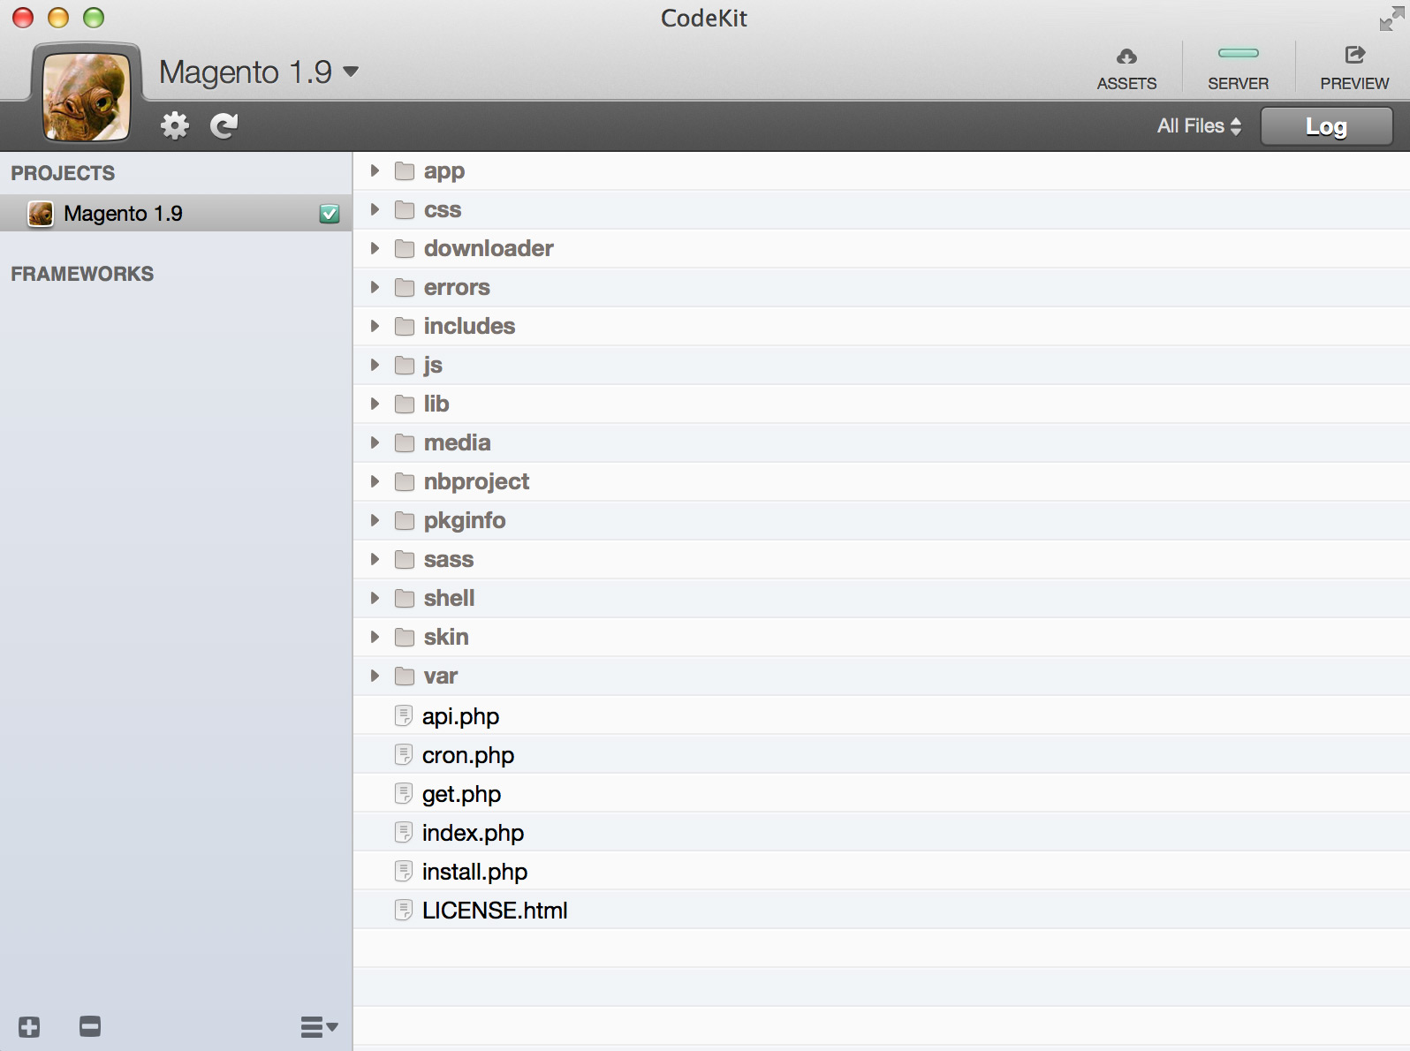Select the index.php file name

[473, 833]
